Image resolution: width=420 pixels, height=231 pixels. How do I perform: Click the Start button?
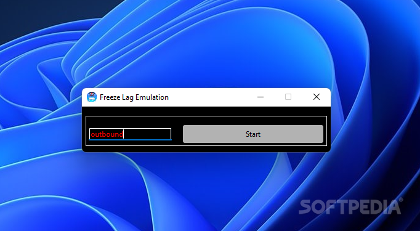tap(253, 134)
